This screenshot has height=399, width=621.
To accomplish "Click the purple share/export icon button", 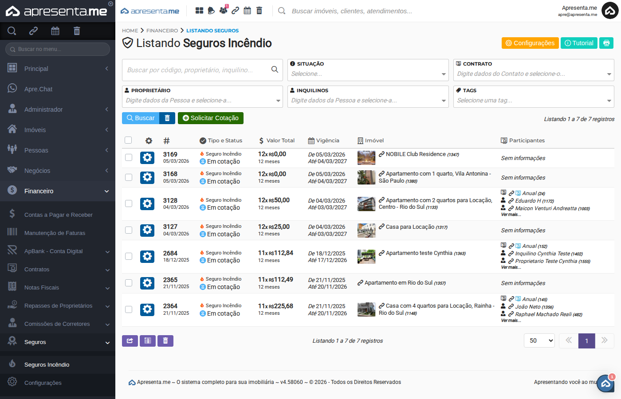I will click(130, 340).
